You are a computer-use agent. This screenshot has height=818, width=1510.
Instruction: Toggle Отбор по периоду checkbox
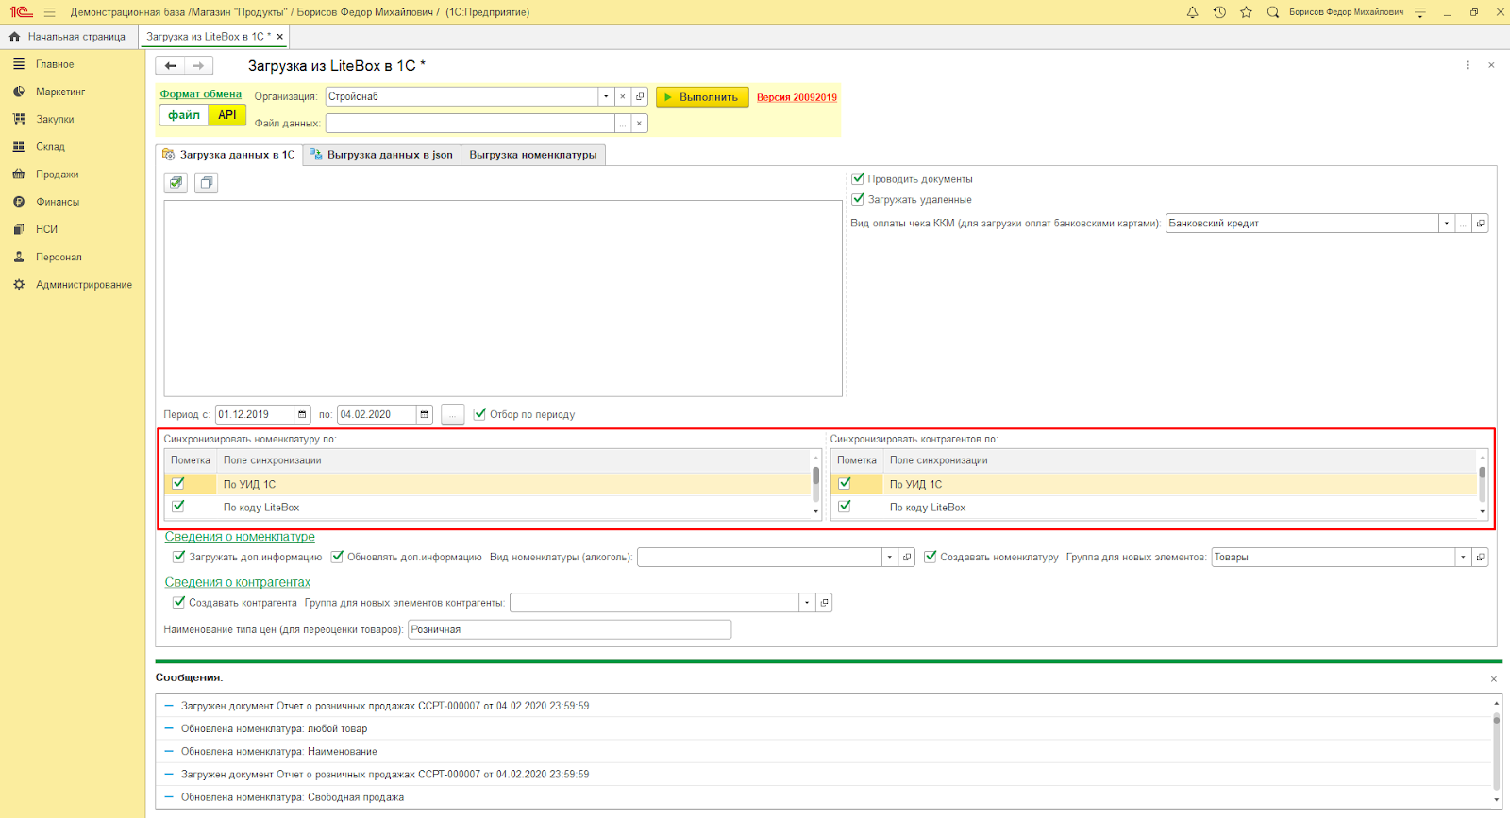click(x=480, y=413)
